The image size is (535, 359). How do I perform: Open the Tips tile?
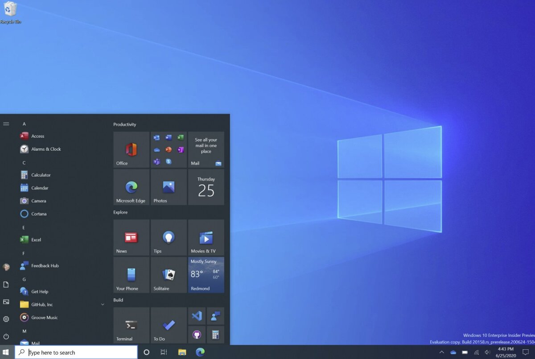coord(169,237)
